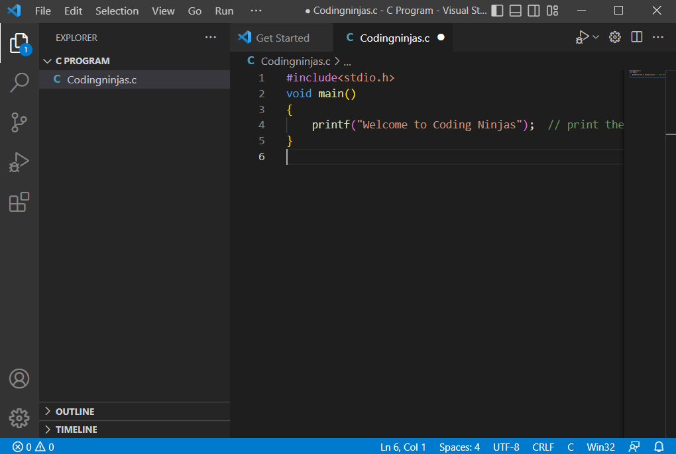The width and height of the screenshot is (676, 454).
Task: Toggle the Panel layout button
Action: click(516, 11)
